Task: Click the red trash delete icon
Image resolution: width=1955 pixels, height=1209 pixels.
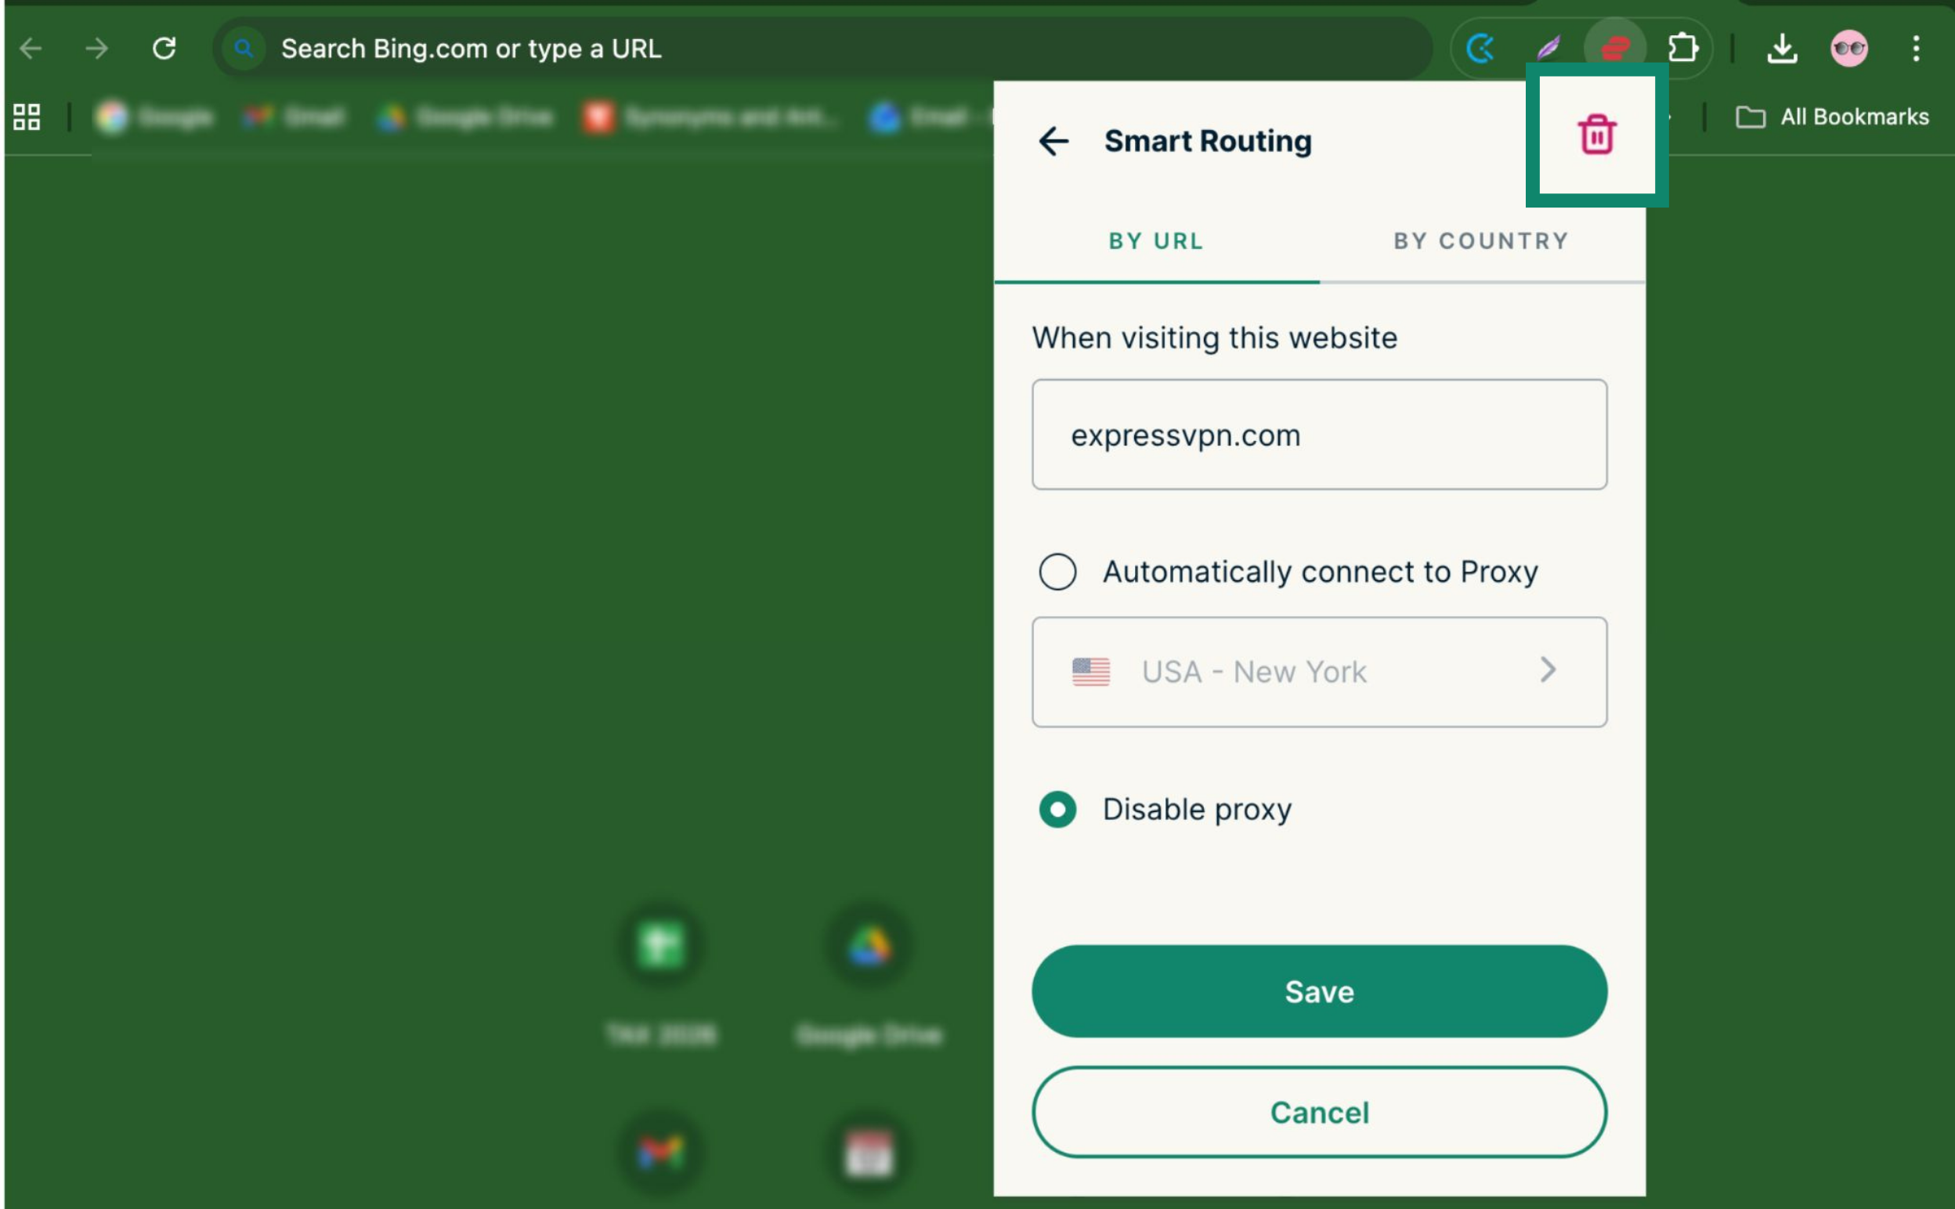Action: click(x=1596, y=135)
